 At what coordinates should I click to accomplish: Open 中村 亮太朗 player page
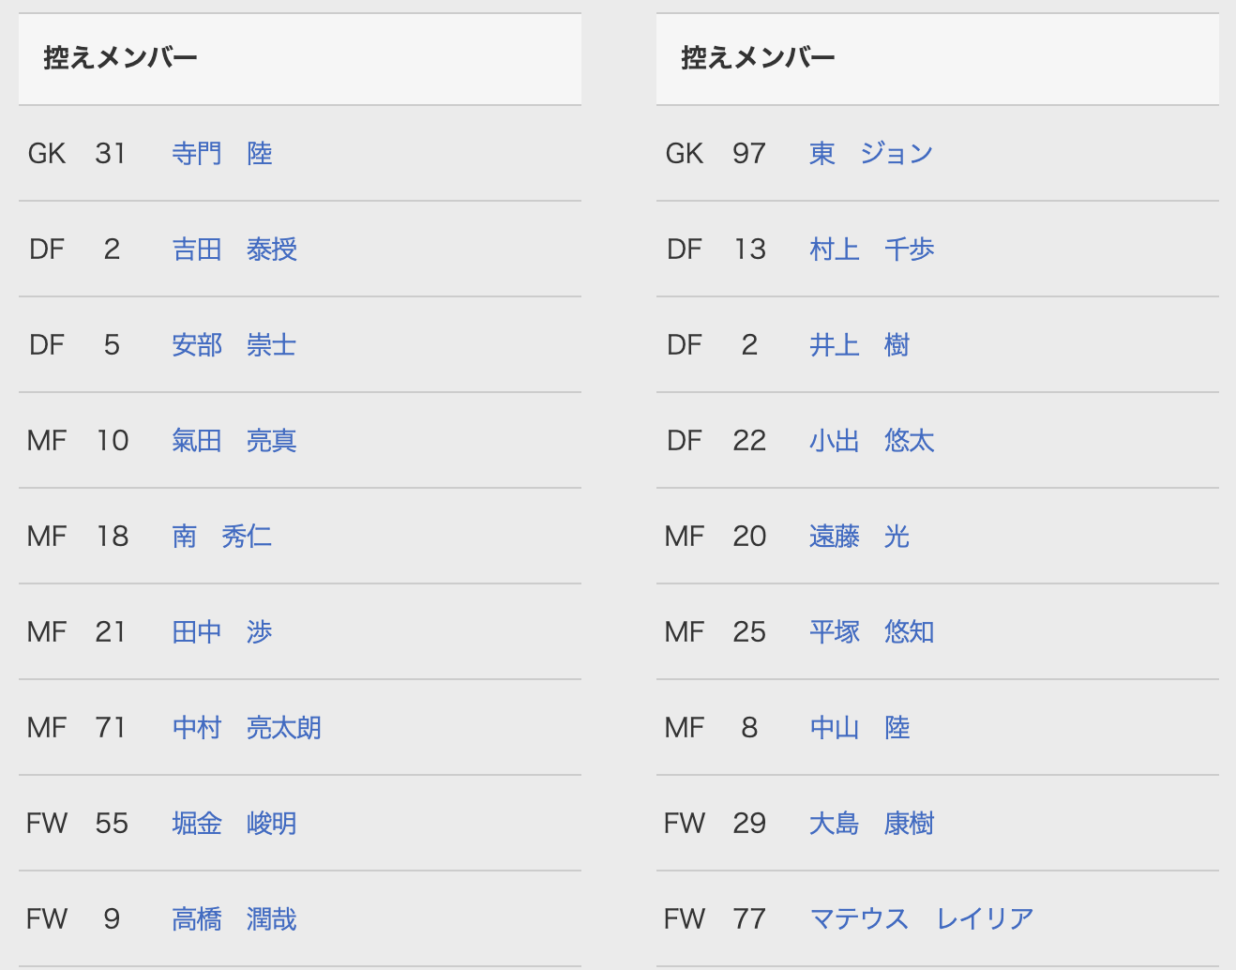click(x=247, y=728)
